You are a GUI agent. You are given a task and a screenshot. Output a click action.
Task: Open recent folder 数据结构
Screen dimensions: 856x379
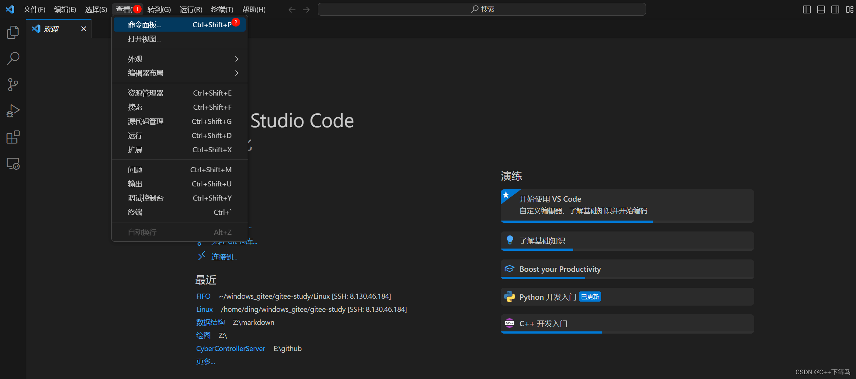coord(210,322)
